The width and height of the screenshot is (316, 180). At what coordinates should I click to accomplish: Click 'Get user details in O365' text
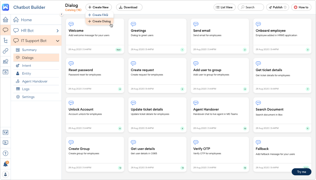pyautogui.click(x=144, y=153)
